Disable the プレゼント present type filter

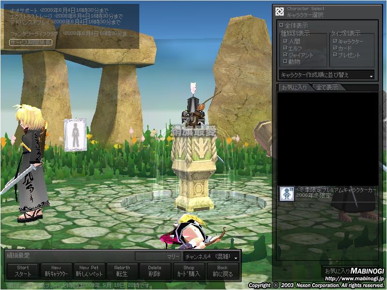pos(335,55)
